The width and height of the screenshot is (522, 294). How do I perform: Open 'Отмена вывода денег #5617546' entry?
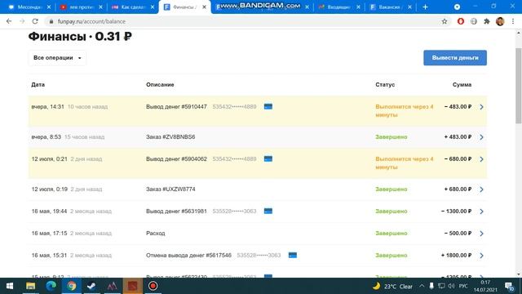point(188,256)
